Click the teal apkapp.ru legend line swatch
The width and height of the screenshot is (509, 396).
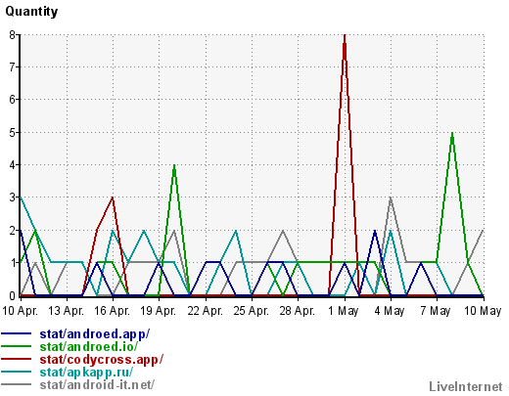coord(17,372)
